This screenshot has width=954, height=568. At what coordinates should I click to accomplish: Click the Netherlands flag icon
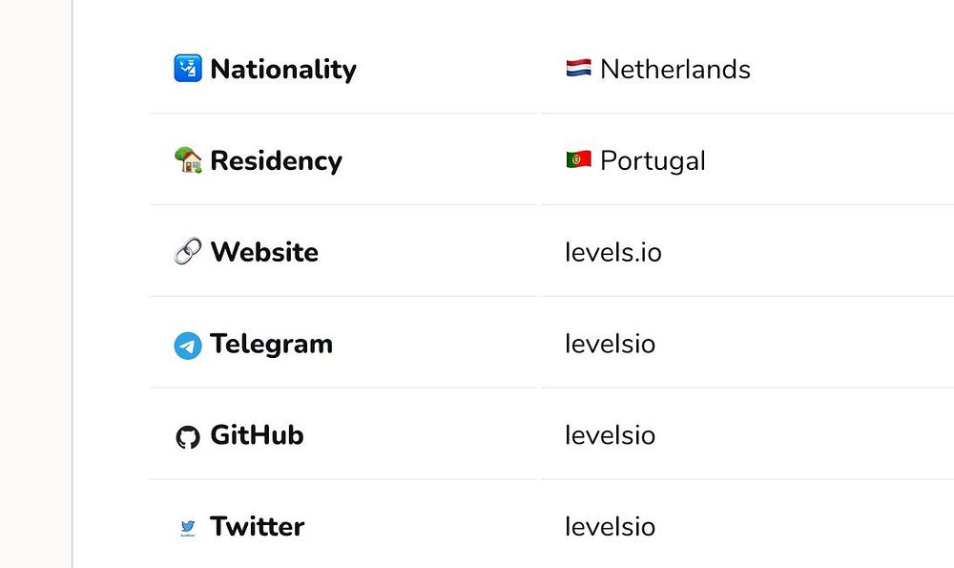[578, 69]
